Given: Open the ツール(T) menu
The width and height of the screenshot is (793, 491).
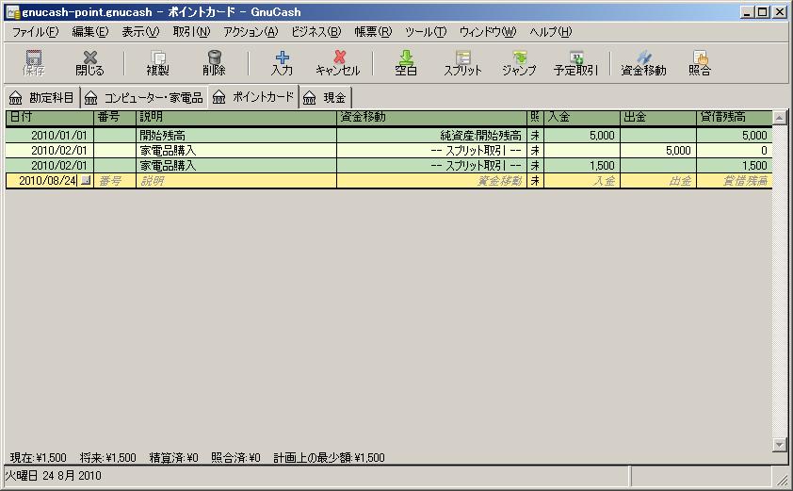Looking at the screenshot, I should (x=426, y=32).
